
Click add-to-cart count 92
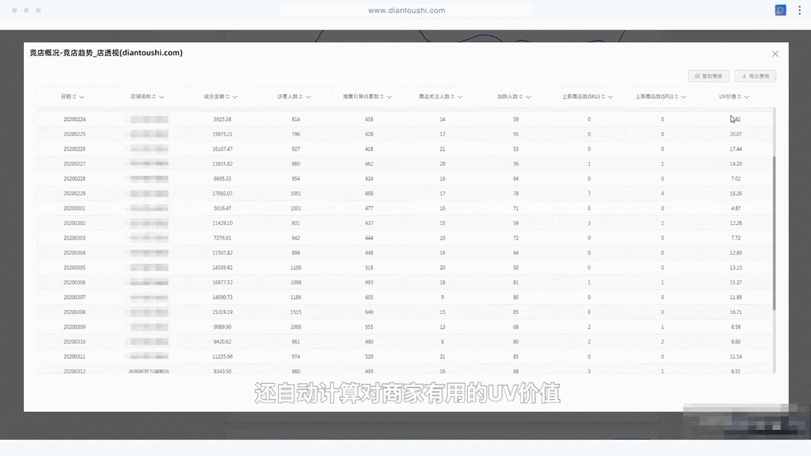(x=515, y=268)
